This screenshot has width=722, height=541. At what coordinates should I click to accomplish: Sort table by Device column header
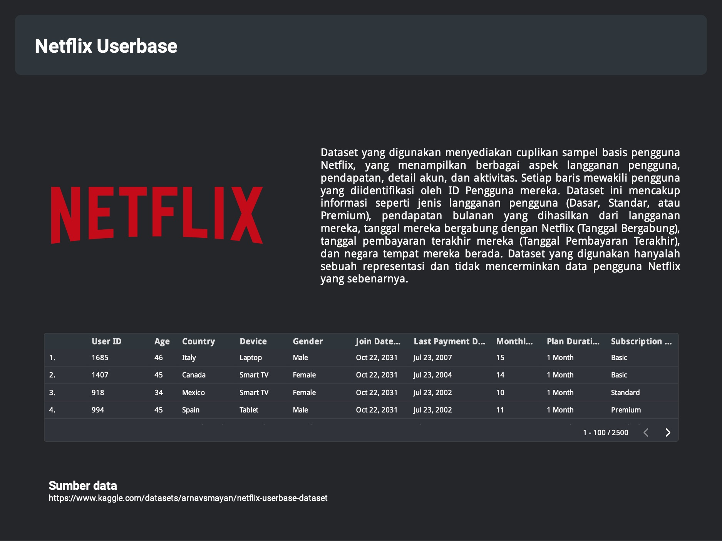tap(253, 341)
